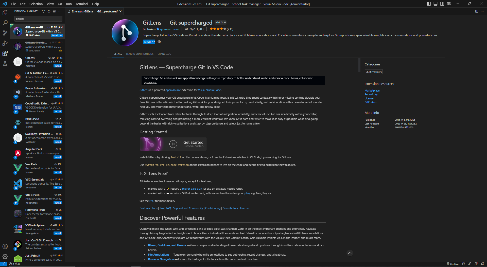Install the Gitkraken Dark theme
The image size is (487, 267).
click(x=58, y=218)
